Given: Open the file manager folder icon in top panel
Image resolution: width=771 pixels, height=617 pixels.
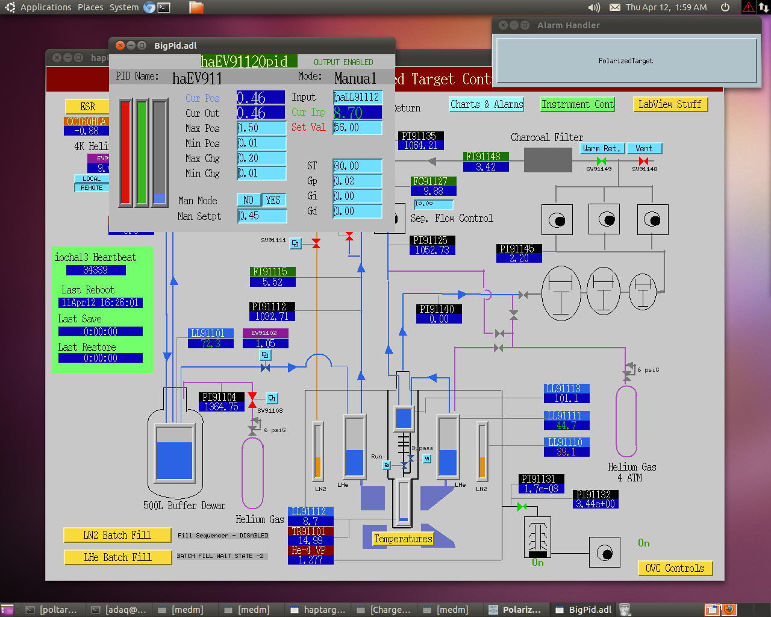Looking at the screenshot, I should [196, 7].
